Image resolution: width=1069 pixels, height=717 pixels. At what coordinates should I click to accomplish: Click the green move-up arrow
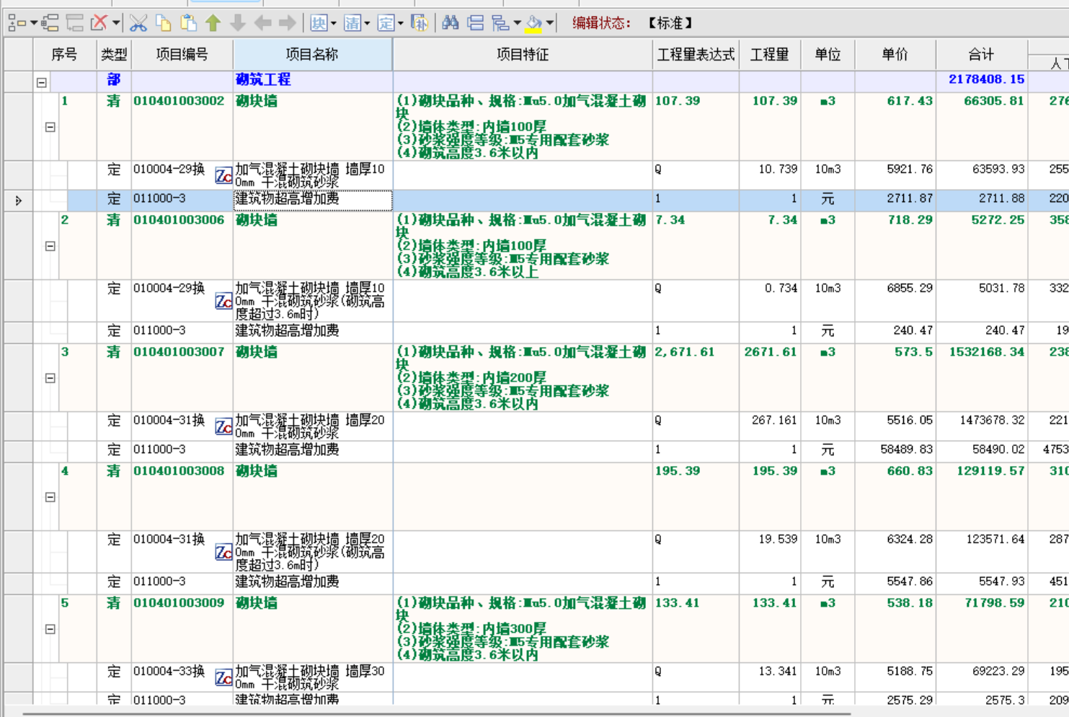213,23
